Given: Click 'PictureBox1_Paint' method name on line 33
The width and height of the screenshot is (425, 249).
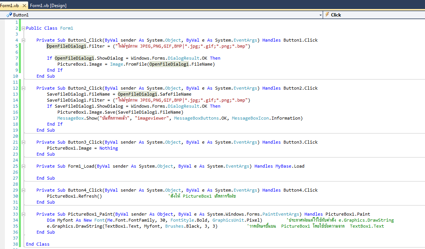Looking at the screenshot, I should (x=90, y=214).
